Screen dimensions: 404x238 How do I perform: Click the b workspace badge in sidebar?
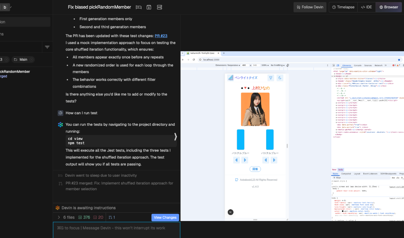point(5,7)
